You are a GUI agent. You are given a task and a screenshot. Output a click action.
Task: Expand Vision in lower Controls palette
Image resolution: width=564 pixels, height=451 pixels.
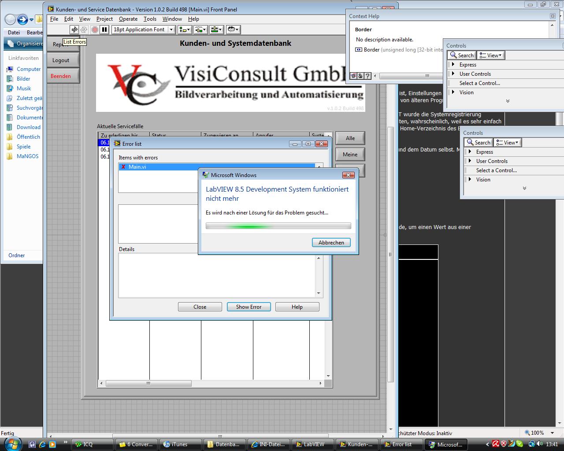470,180
